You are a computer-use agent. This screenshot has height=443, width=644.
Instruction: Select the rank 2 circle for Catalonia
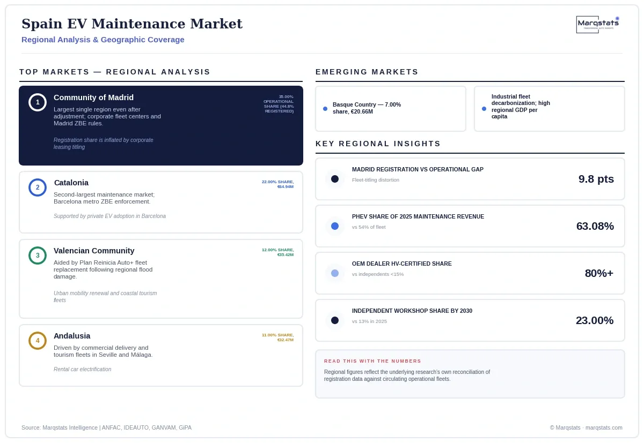tap(38, 187)
